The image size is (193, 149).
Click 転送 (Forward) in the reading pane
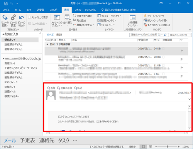(x=78, y=88)
